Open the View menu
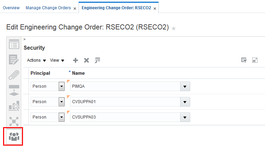 [x=57, y=60]
